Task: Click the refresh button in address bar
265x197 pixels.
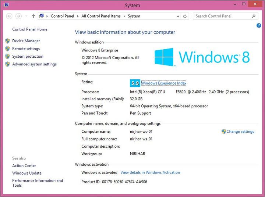Action: 185,16
